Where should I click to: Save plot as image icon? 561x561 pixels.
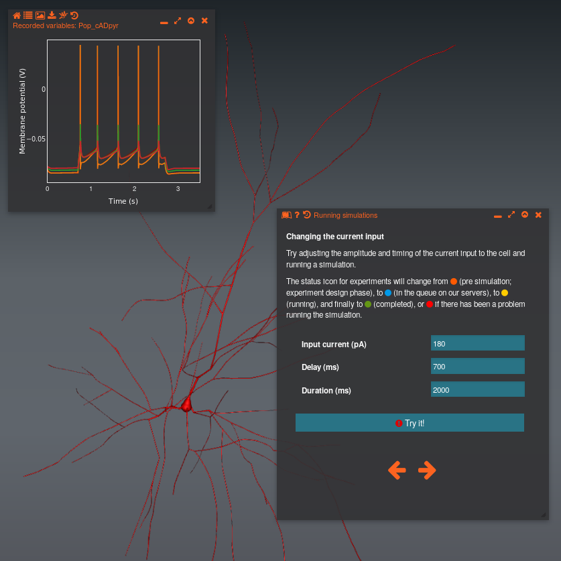tap(40, 15)
